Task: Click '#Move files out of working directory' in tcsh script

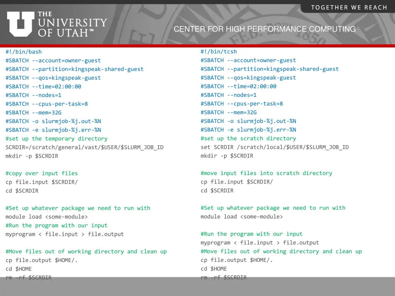Action: 281,251
